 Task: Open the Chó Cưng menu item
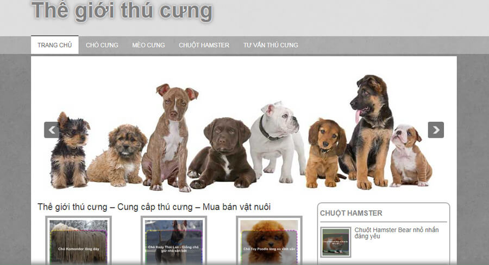(x=102, y=45)
